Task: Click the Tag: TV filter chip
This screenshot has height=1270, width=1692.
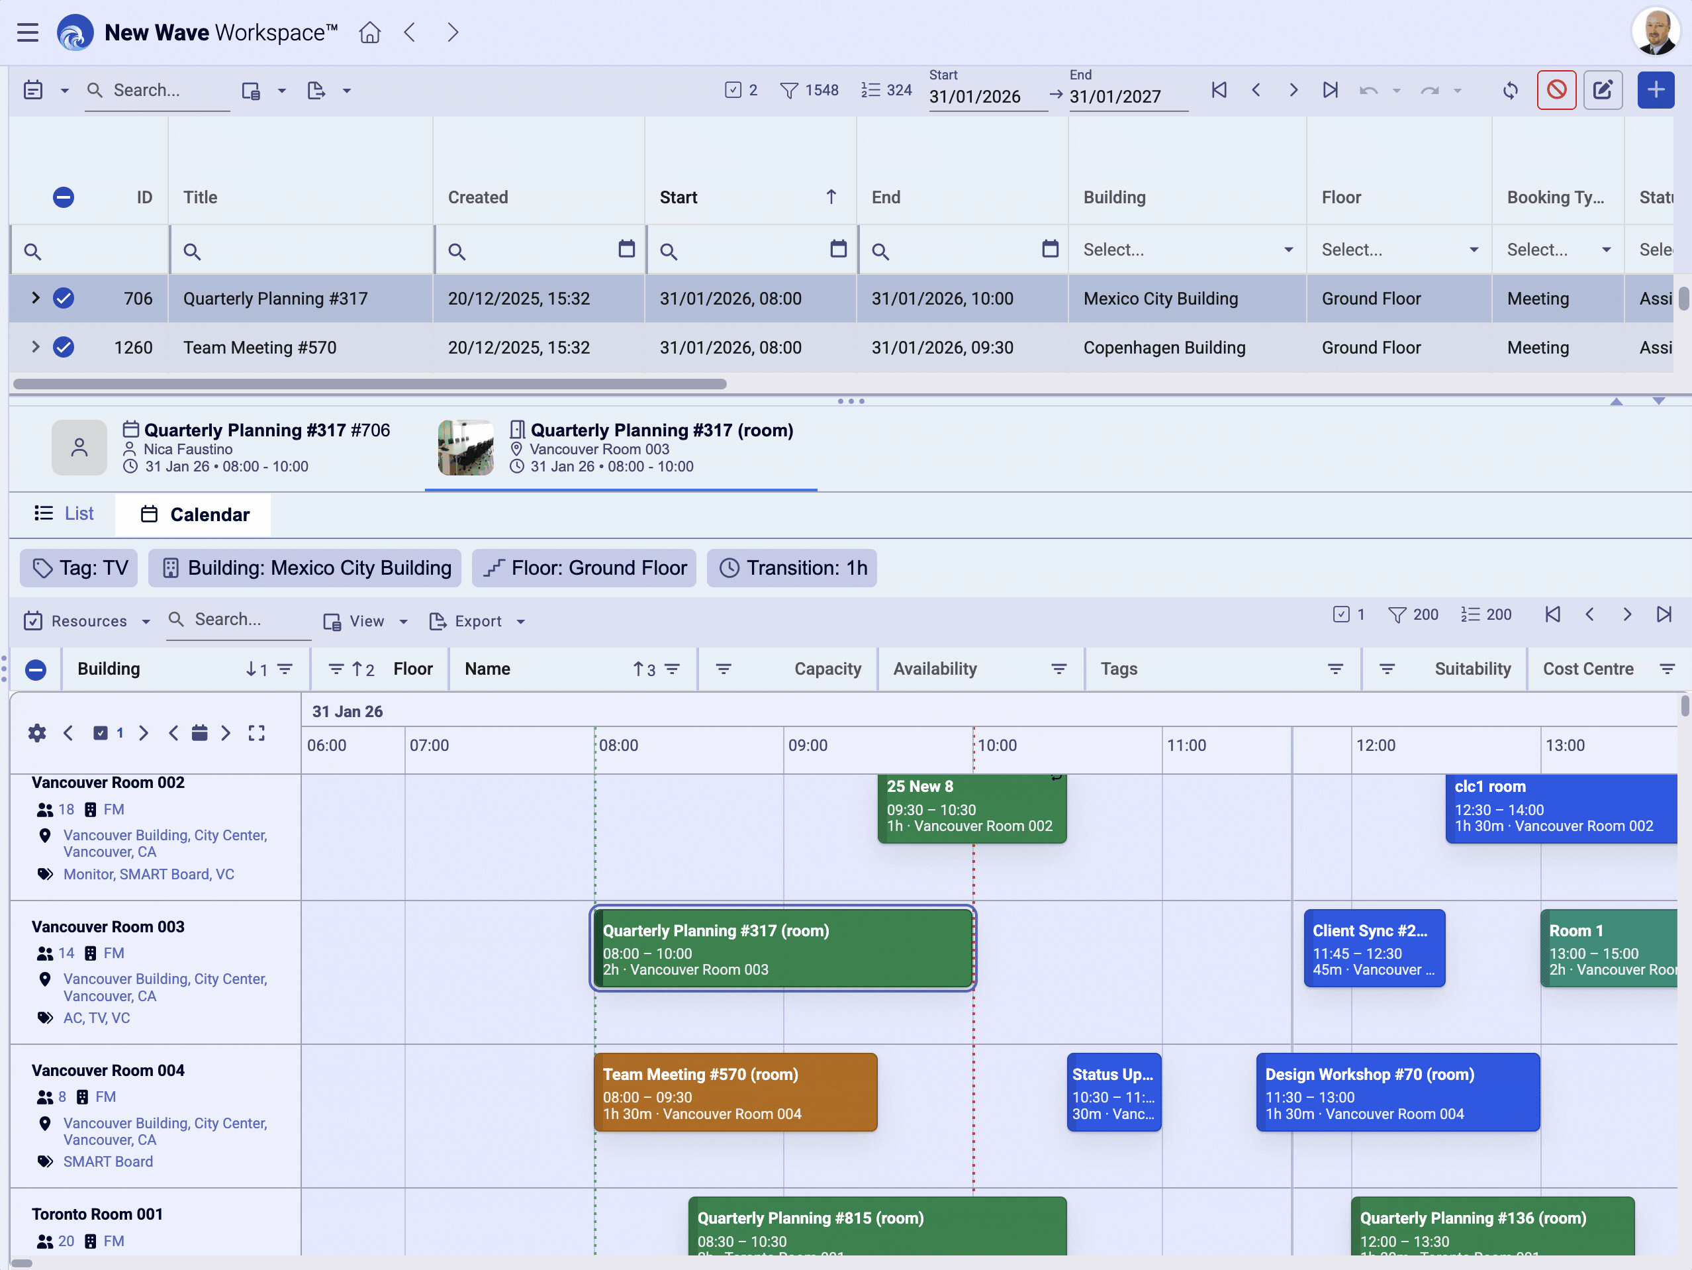Action: (78, 567)
